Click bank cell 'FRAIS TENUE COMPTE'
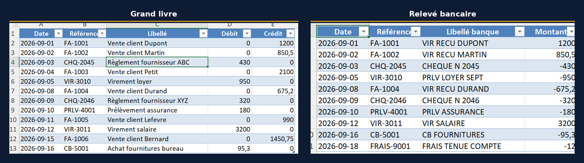This screenshot has height=163, width=584. pyautogui.click(x=472, y=146)
